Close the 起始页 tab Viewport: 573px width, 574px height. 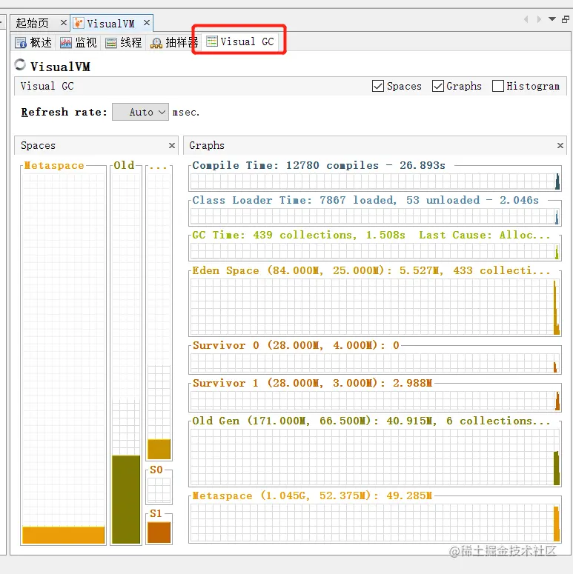click(64, 23)
